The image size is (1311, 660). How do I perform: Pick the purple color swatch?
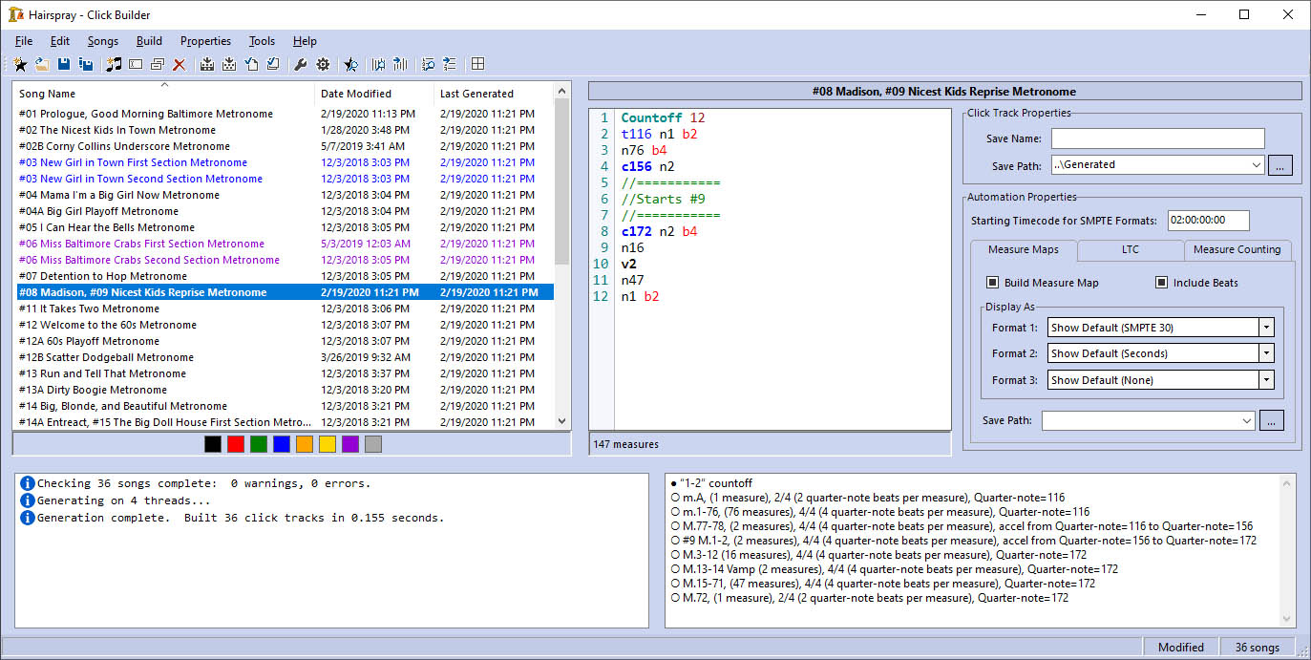[x=350, y=444]
